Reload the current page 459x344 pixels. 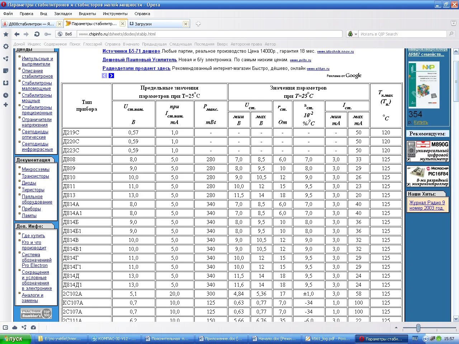pos(37,34)
